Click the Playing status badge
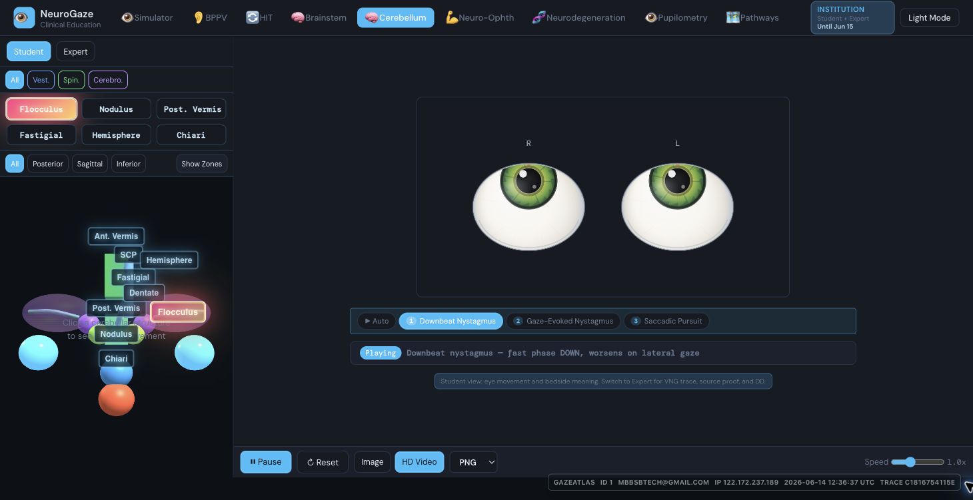973x500 pixels. [x=381, y=353]
